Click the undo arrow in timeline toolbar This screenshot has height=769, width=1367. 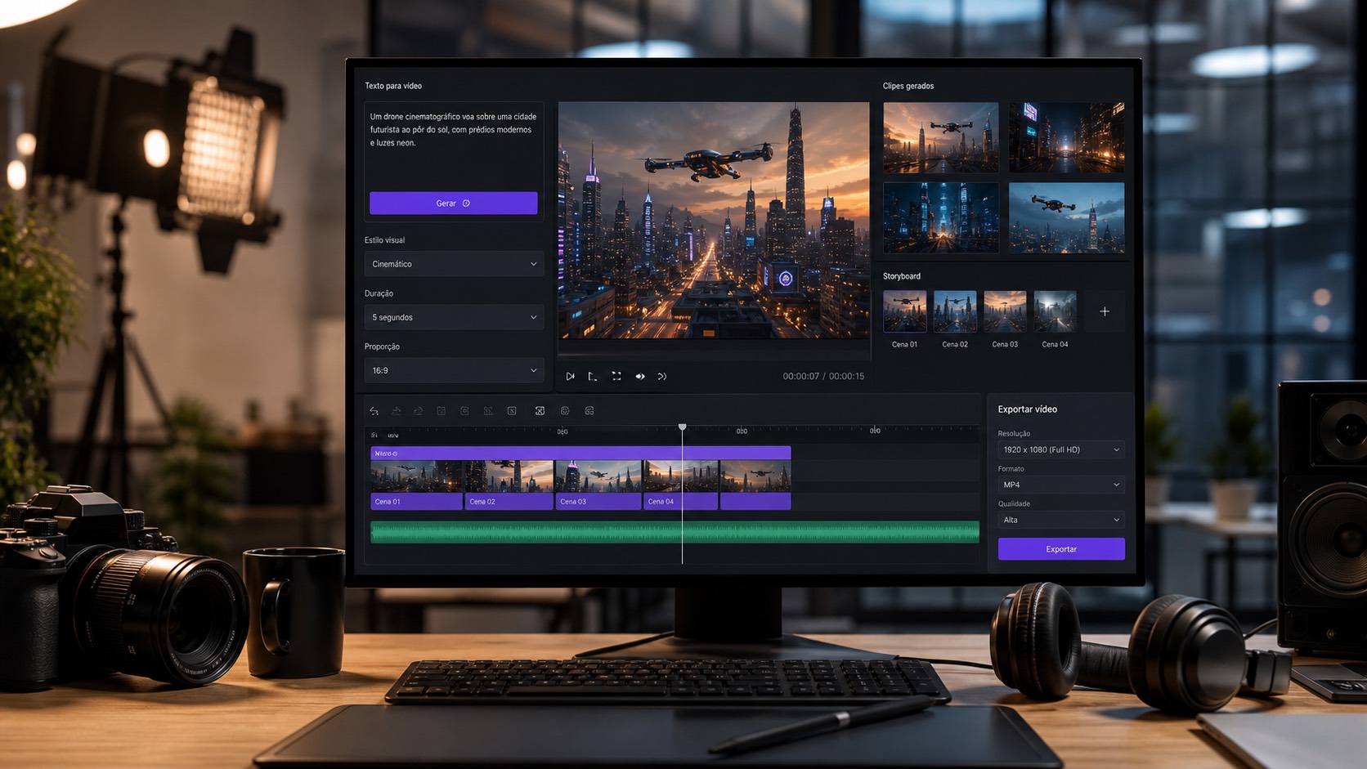[x=374, y=411]
